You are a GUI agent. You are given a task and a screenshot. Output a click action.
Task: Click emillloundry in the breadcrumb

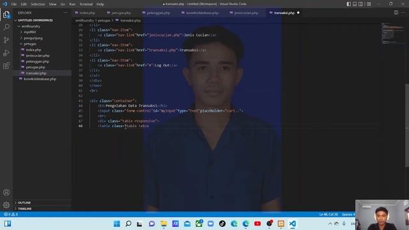click(84, 20)
